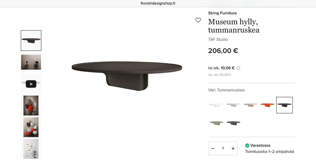Image resolution: width=316 pixels, height=160 pixels.
Task: Show the first dark shelf thumbnail
Action: point(31,40)
